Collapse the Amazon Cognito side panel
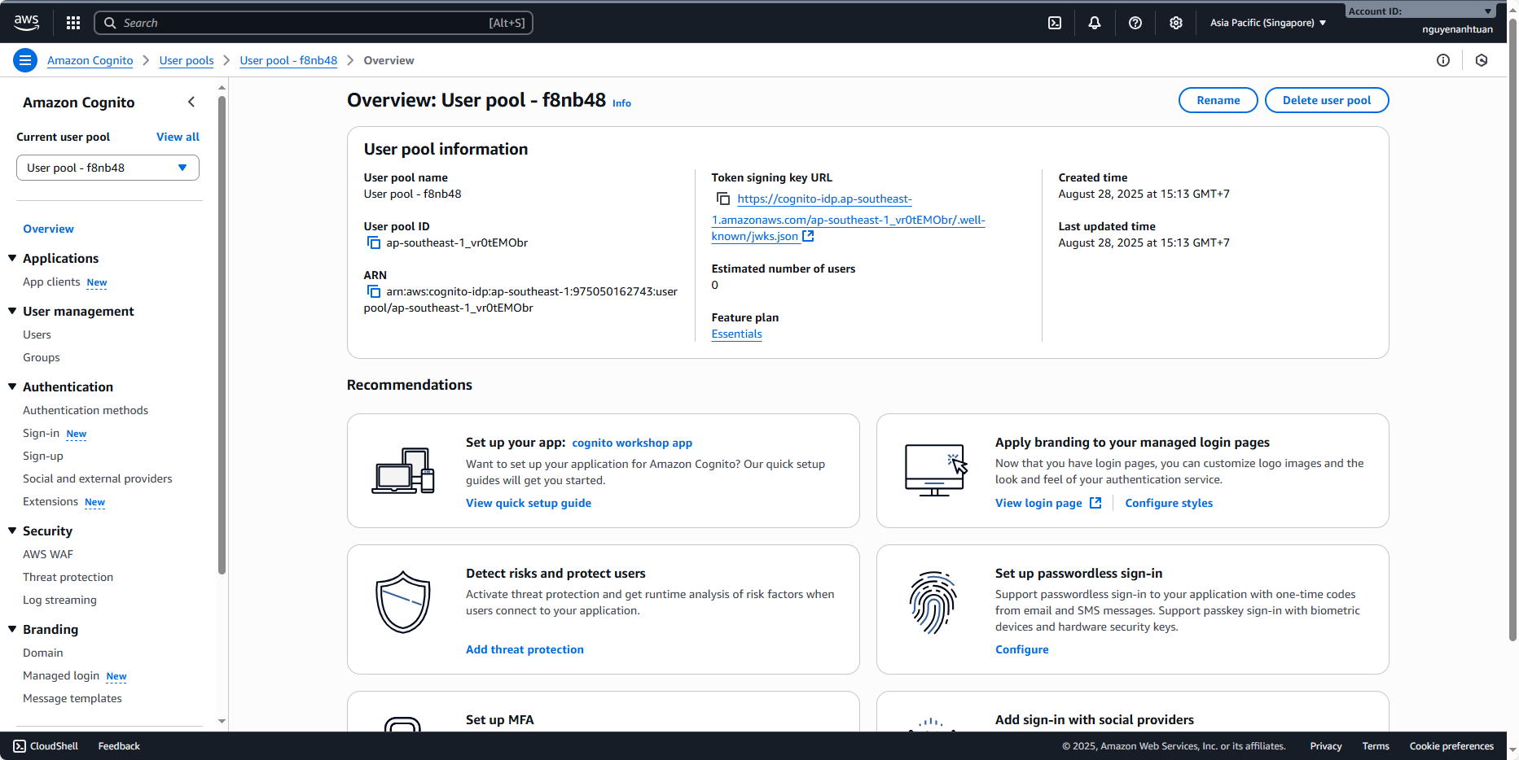This screenshot has width=1519, height=760. [x=191, y=102]
